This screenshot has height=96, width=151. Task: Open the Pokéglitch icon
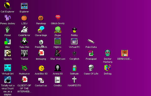coord(41,42)
